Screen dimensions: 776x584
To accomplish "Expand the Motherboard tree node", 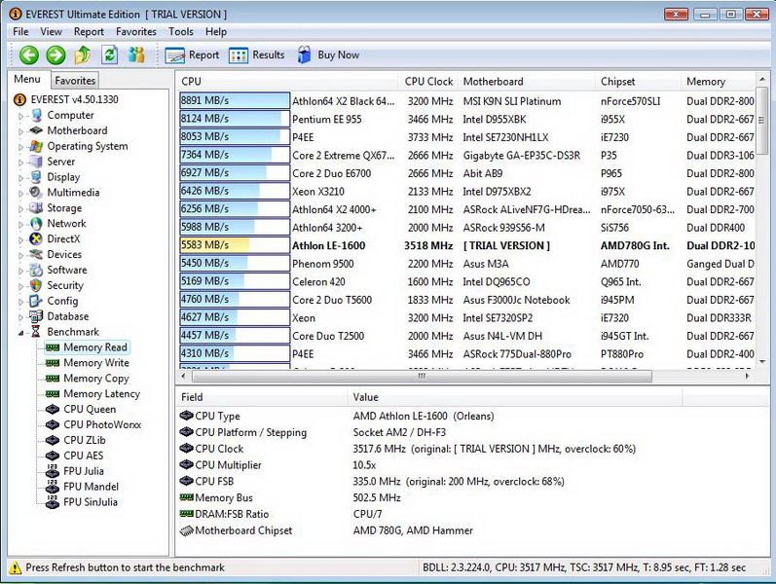I will (x=21, y=131).
